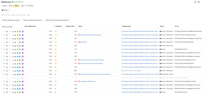Open the Настроить столбцы button
The height and width of the screenshot is (94, 202).
click(x=7, y=27)
